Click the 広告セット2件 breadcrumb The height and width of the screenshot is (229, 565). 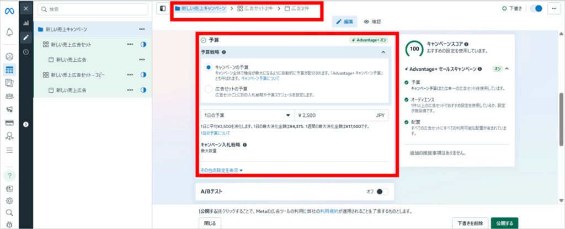pos(255,8)
